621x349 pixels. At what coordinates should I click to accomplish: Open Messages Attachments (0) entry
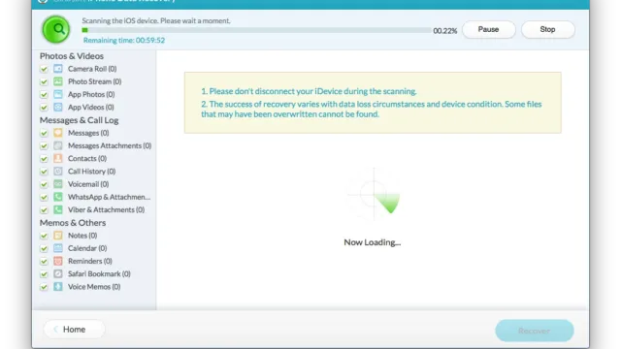tap(110, 145)
